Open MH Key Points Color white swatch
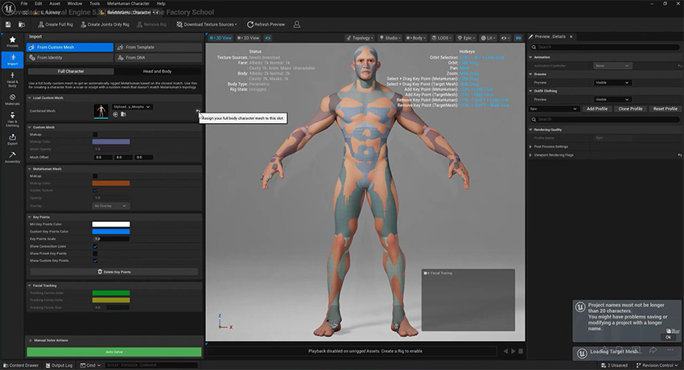 point(111,224)
